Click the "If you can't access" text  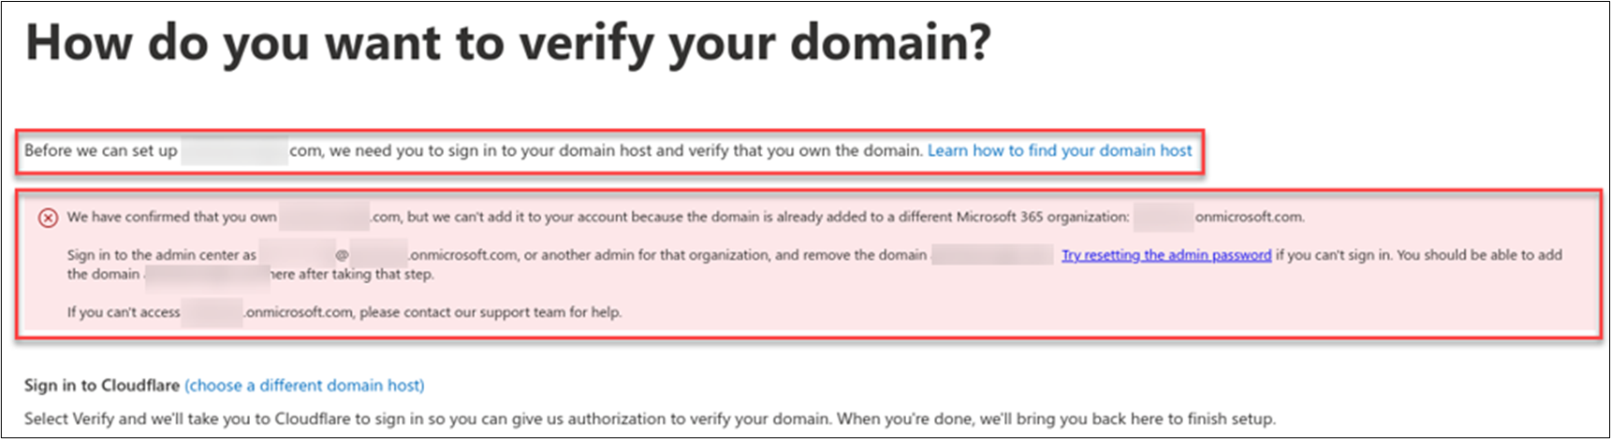pos(124,312)
